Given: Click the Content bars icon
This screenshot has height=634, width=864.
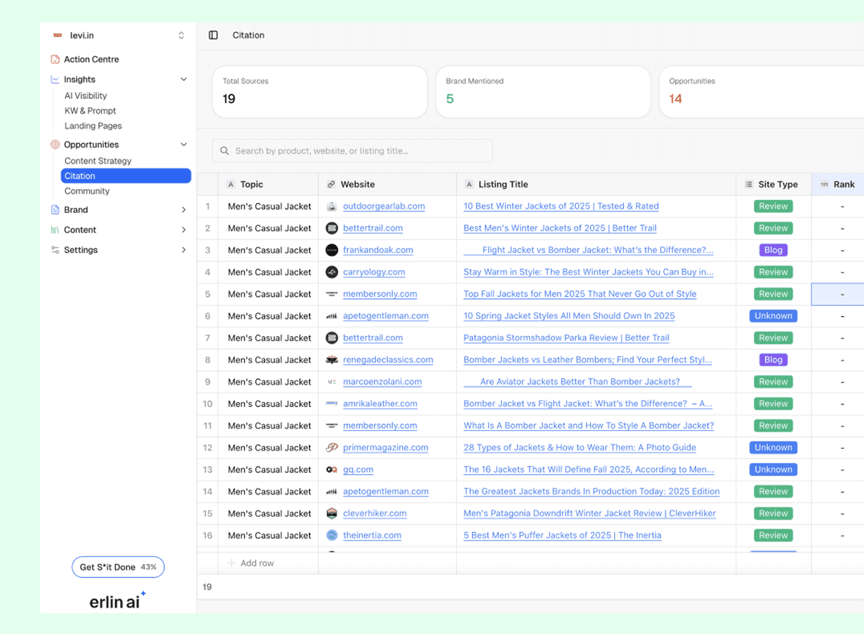Looking at the screenshot, I should 55,230.
